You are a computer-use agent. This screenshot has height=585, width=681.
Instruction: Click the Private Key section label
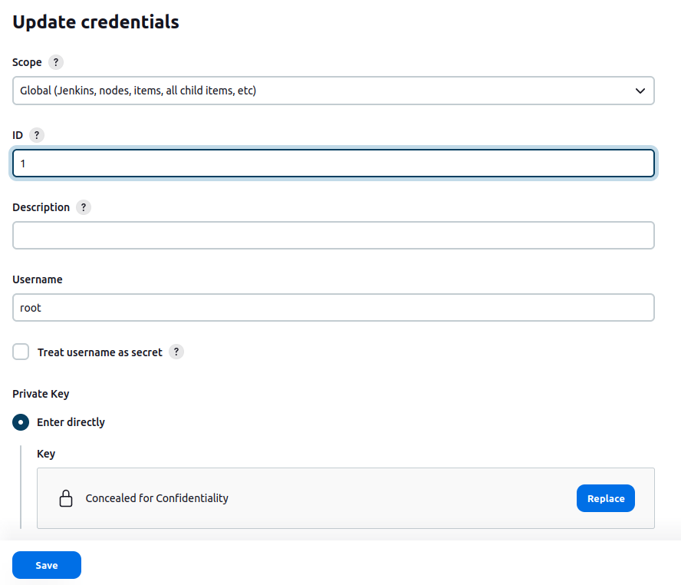[x=41, y=394]
